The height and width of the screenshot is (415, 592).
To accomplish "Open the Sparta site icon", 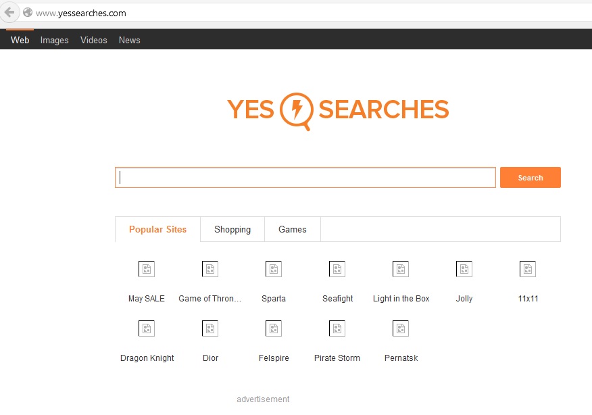I will [x=274, y=269].
